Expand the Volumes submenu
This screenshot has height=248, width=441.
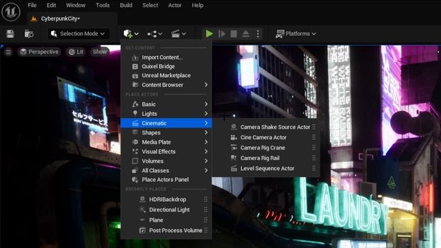[x=166, y=161]
